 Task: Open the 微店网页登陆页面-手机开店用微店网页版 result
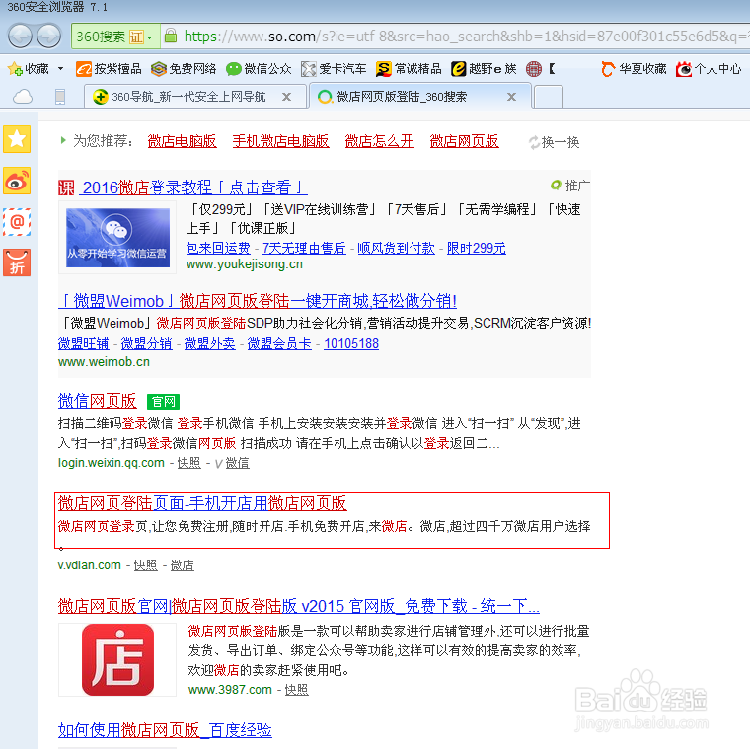pos(202,503)
